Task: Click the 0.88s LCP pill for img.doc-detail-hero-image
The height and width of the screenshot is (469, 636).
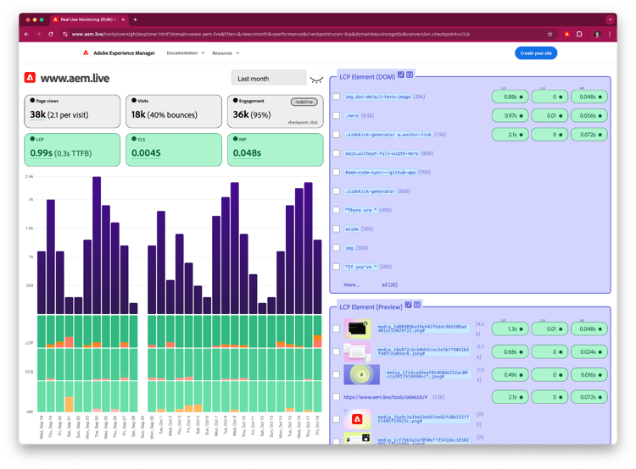Action: (x=510, y=97)
